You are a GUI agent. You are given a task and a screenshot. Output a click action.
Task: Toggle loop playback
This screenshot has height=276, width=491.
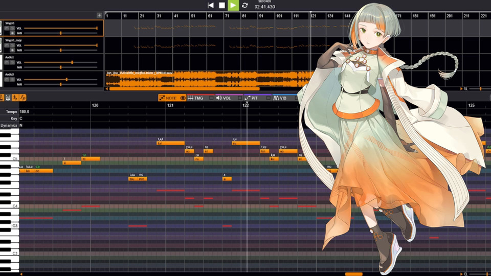pos(245,5)
